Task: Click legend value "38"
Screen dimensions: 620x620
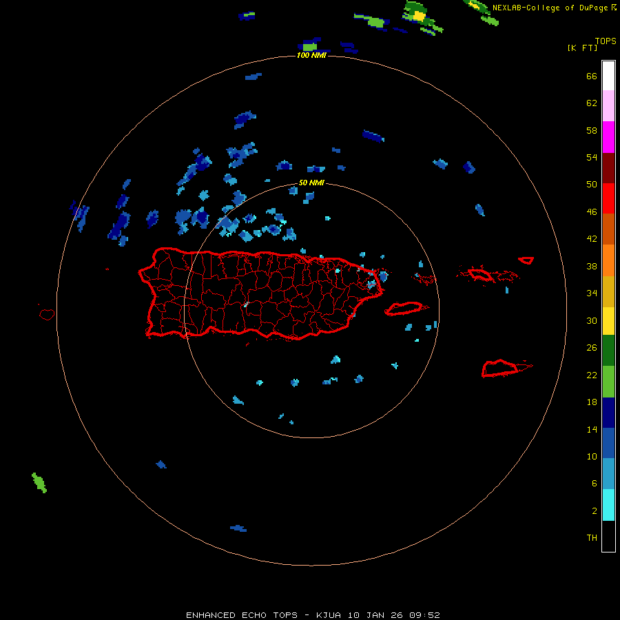Action: pyautogui.click(x=592, y=266)
